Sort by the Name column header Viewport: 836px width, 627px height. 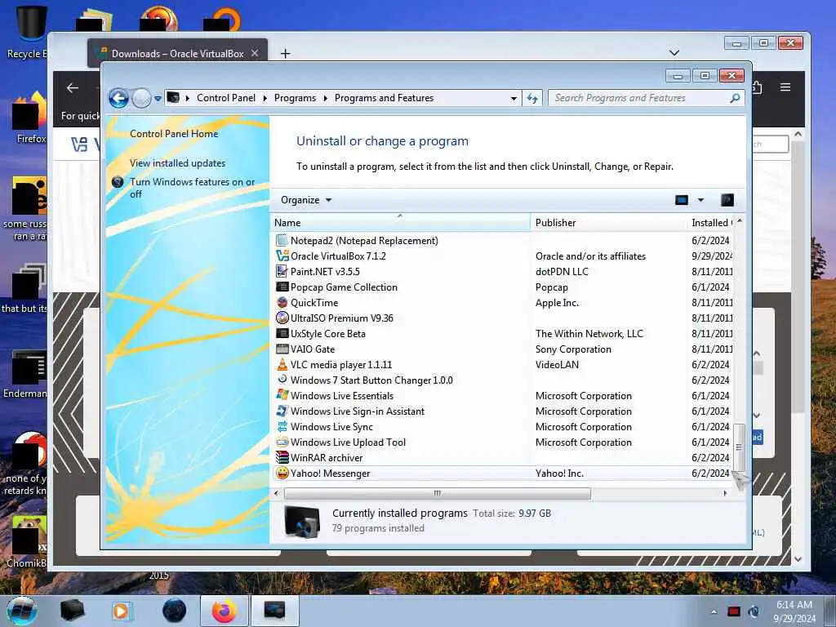[x=400, y=222]
